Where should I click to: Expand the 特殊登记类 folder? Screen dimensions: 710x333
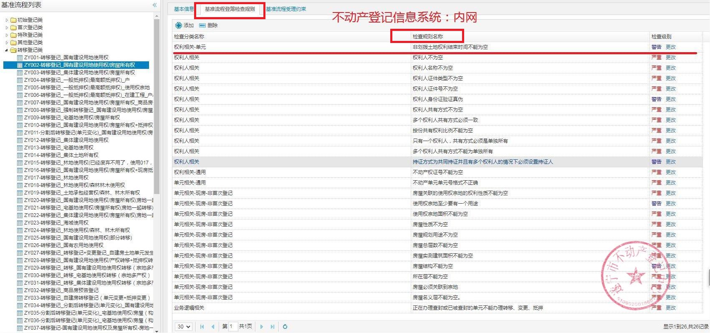7,35
